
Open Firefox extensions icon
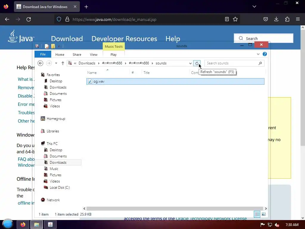pos(287,19)
